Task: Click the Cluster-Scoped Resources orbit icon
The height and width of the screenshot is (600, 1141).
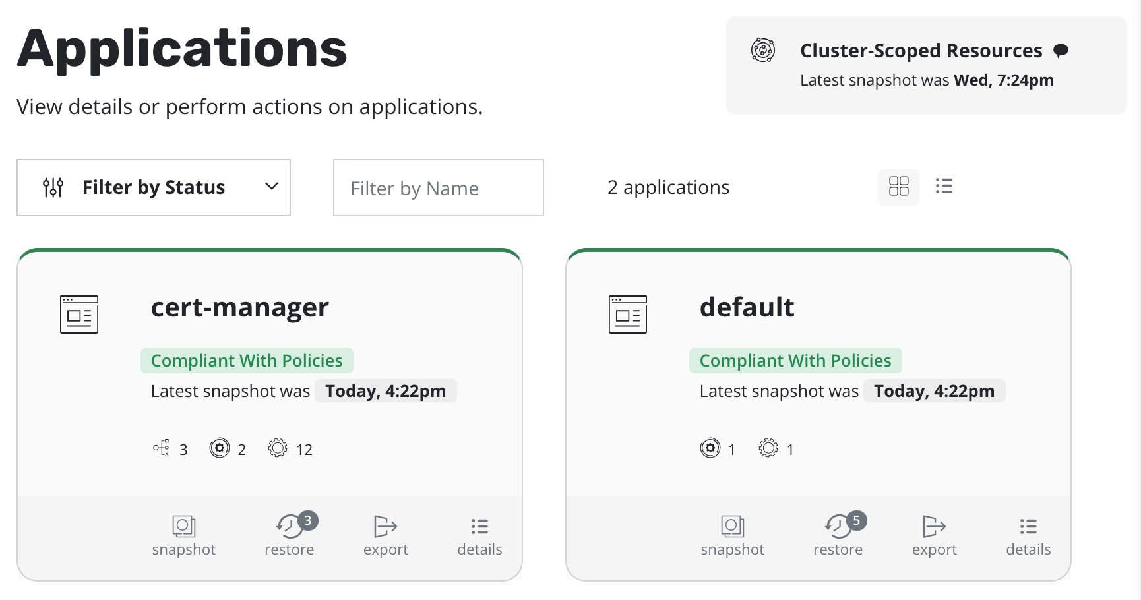Action: [763, 50]
